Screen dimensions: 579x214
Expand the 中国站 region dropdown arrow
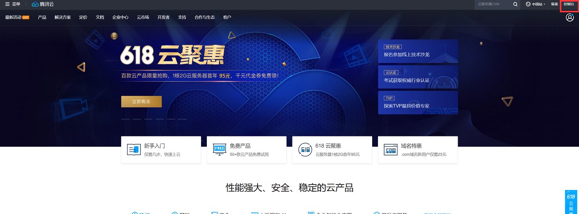545,4
